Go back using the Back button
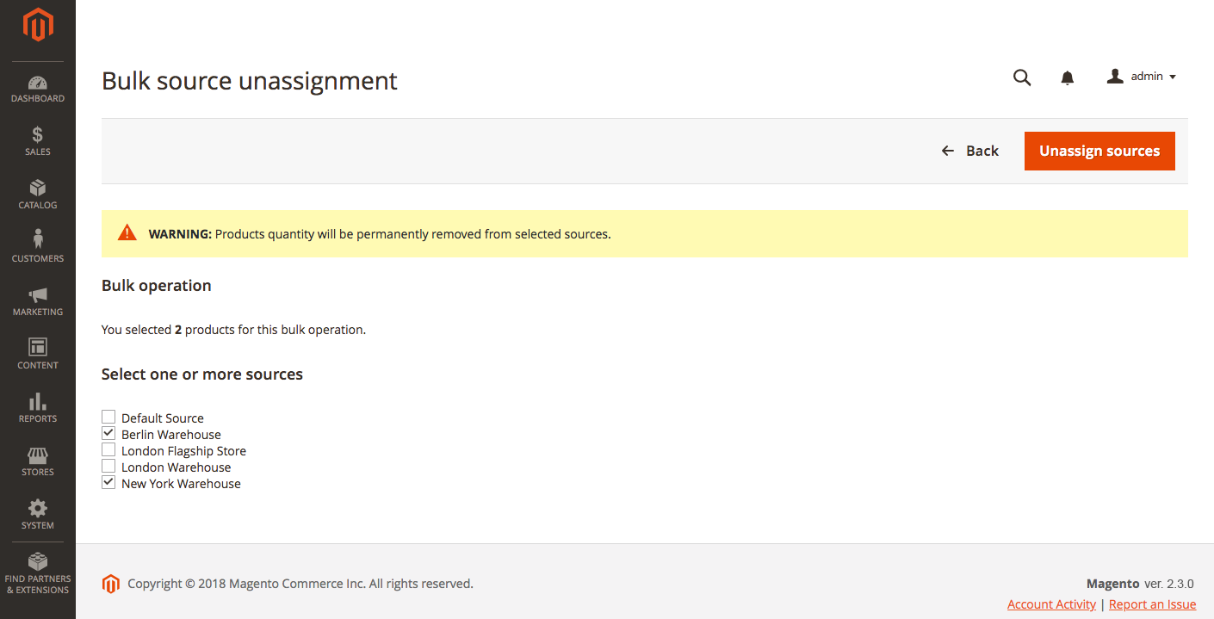Image resolution: width=1214 pixels, height=619 pixels. pyautogui.click(x=970, y=151)
